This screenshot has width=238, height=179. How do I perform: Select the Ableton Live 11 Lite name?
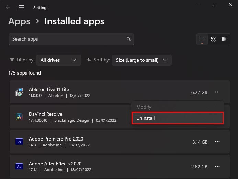pos(49,89)
